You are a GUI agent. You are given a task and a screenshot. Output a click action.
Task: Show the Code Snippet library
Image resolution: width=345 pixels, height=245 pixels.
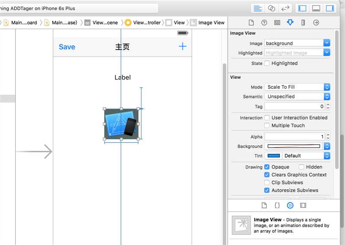(x=277, y=205)
